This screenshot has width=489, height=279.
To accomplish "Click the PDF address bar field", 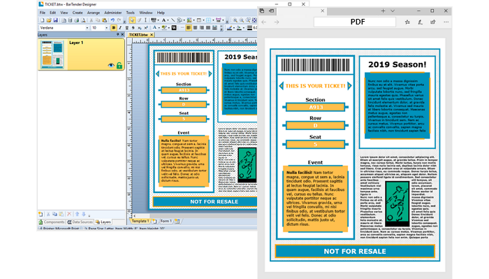I will click(355, 22).
